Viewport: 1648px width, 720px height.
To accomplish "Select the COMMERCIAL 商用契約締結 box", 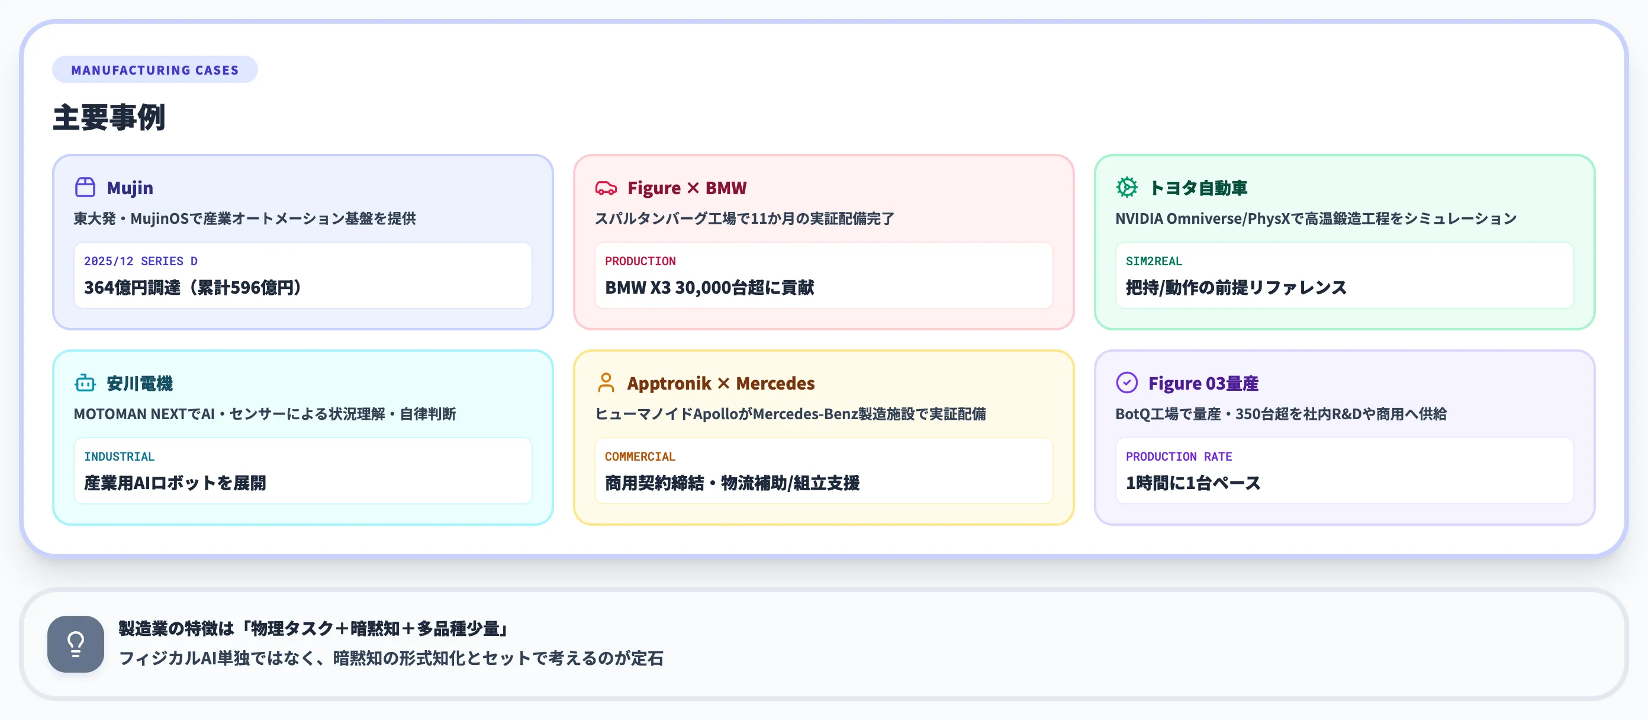I will tap(823, 470).
